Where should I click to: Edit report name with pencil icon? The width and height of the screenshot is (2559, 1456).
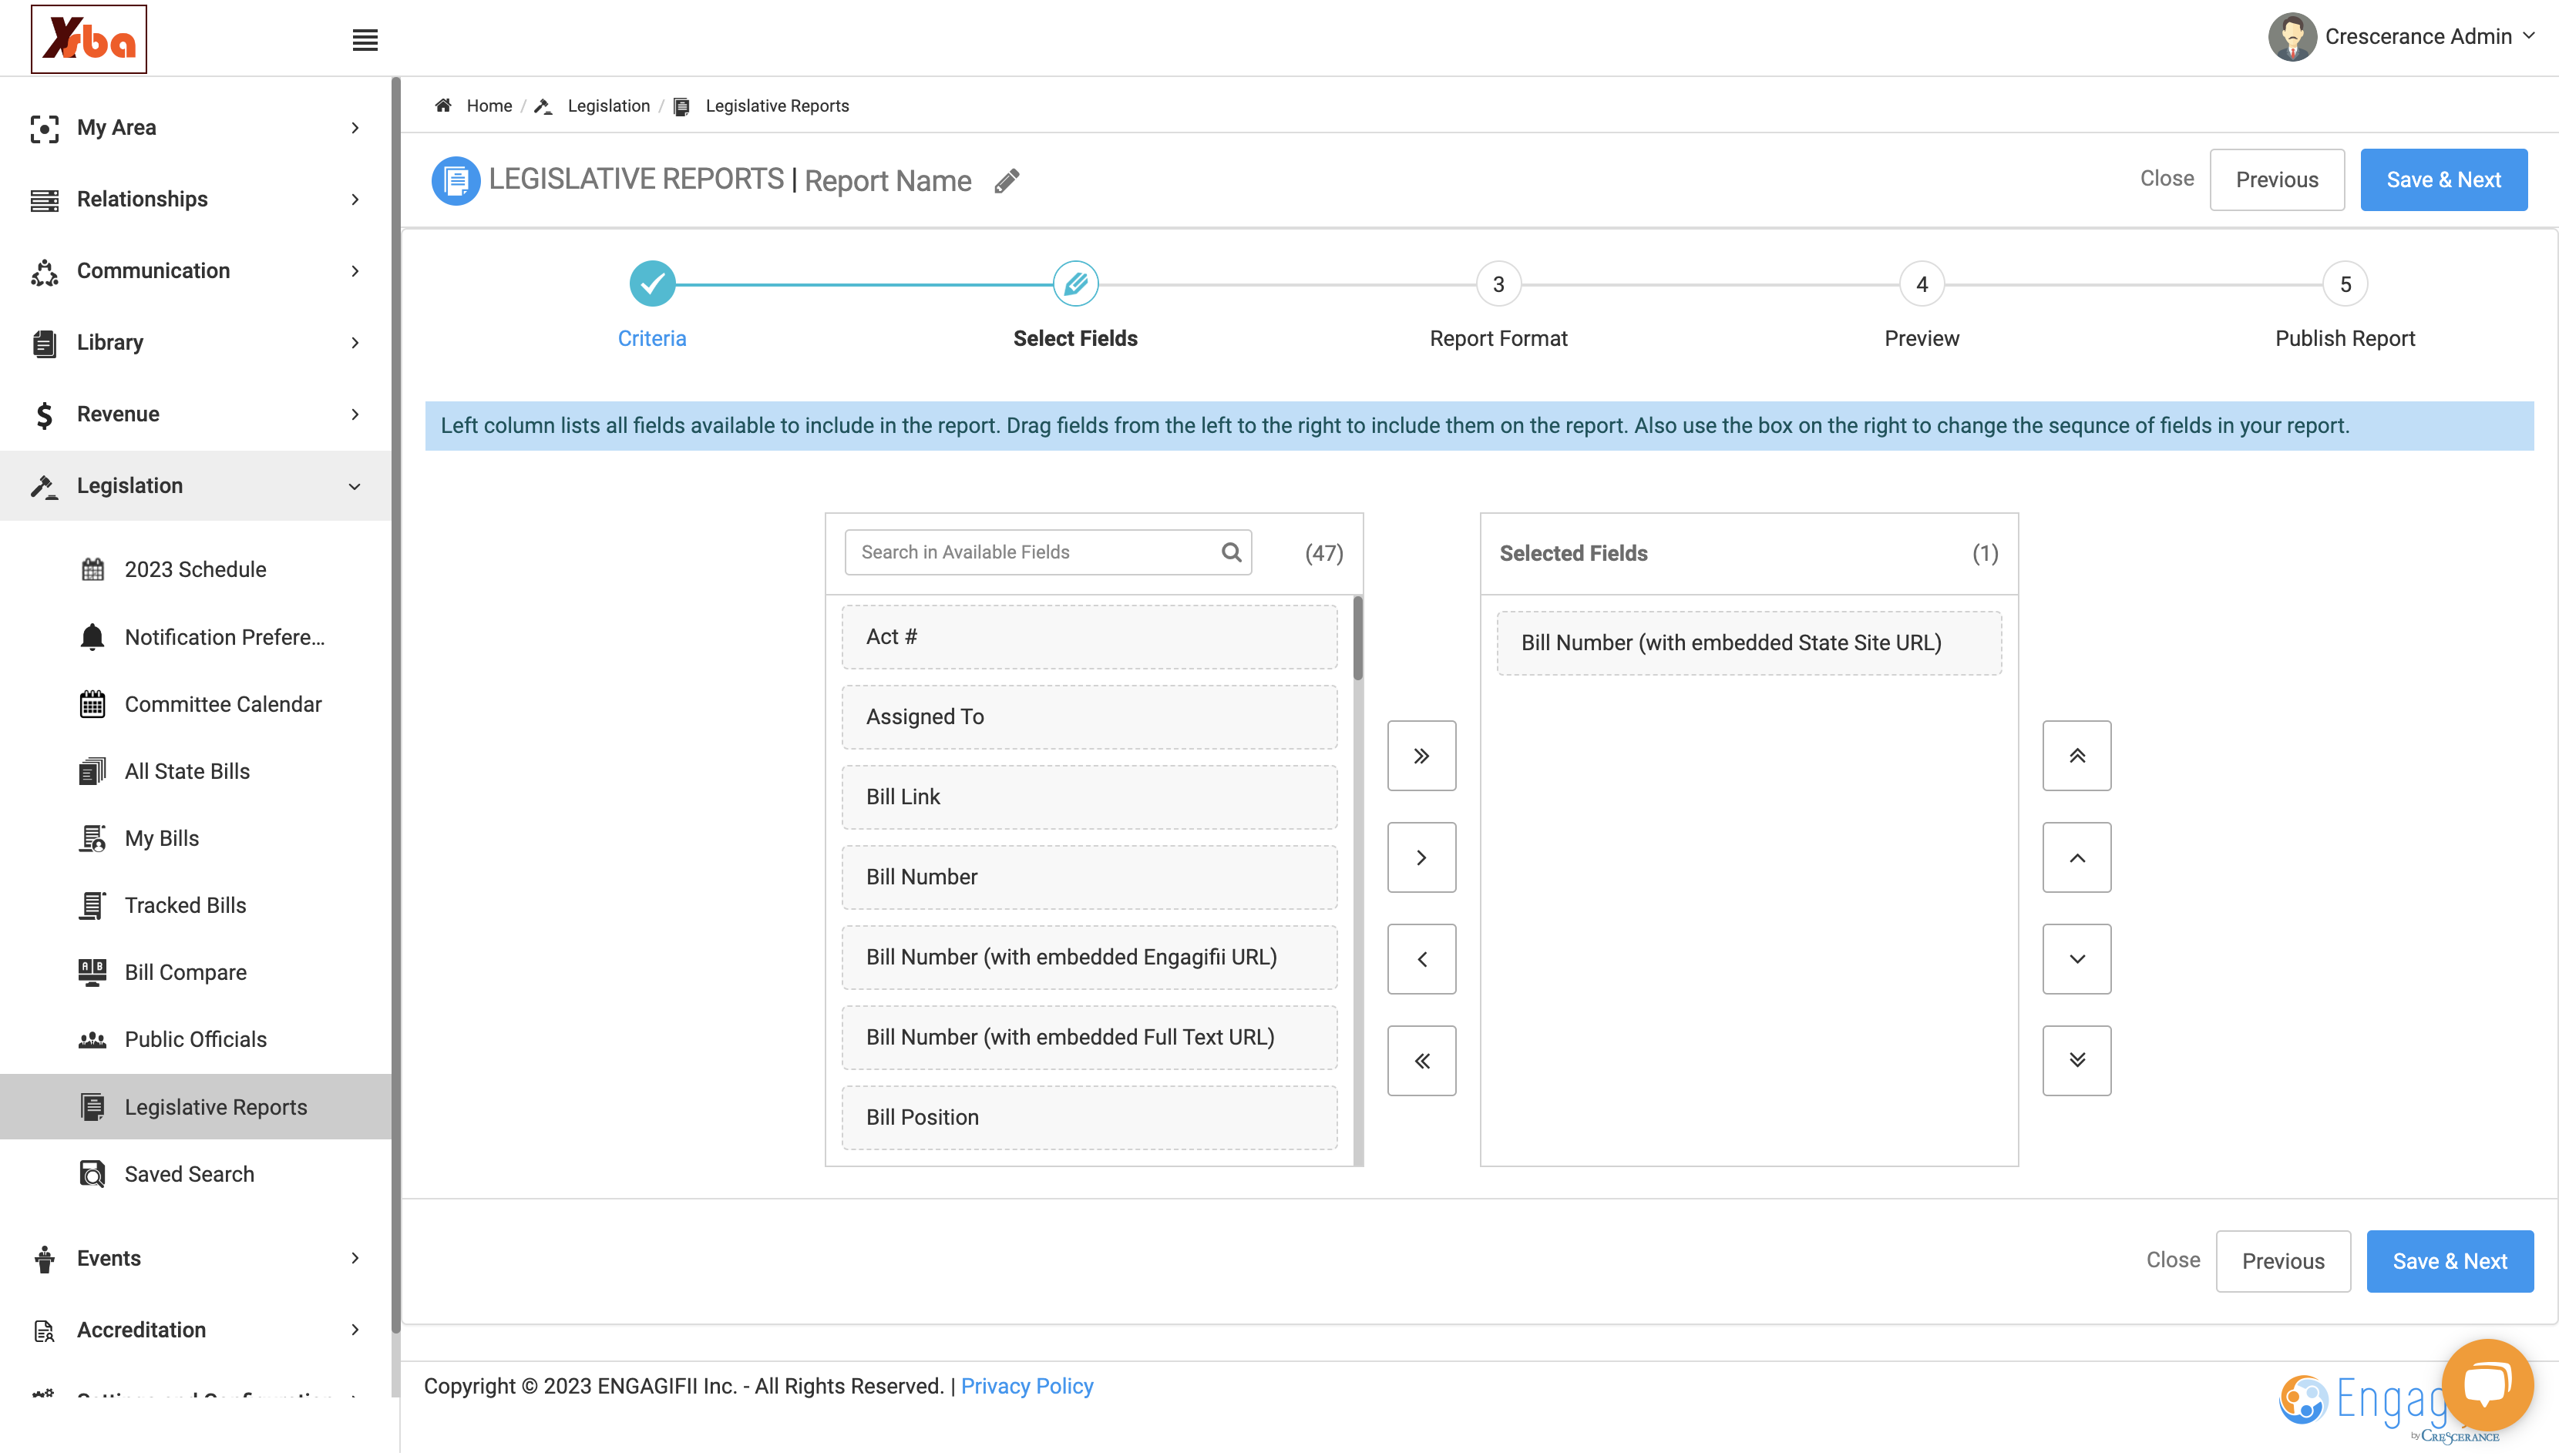tap(1007, 181)
